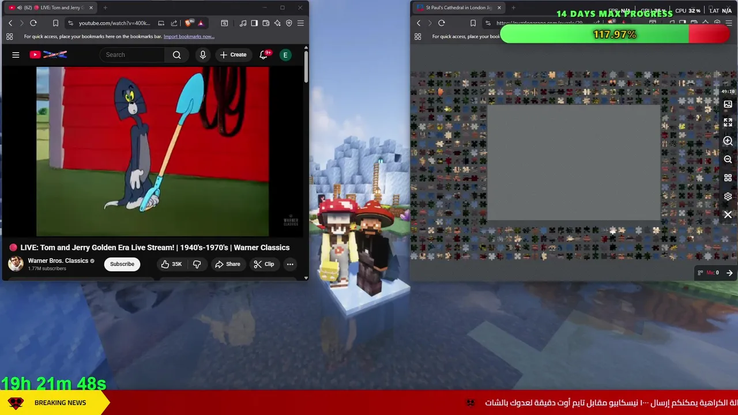Click the gray jigsaw assembly board
This screenshot has width=738, height=415.
(574, 163)
